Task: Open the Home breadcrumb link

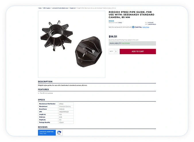Action: [40, 8]
